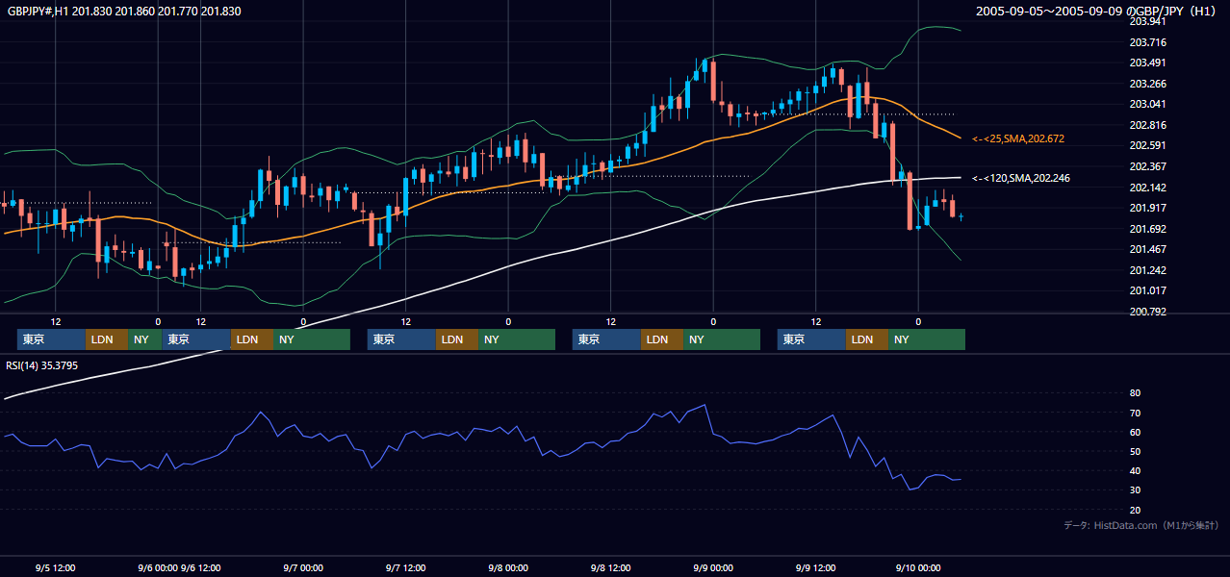Click the 9/9 12:00 date label
Image resolution: width=1230 pixels, height=577 pixels.
[815, 567]
